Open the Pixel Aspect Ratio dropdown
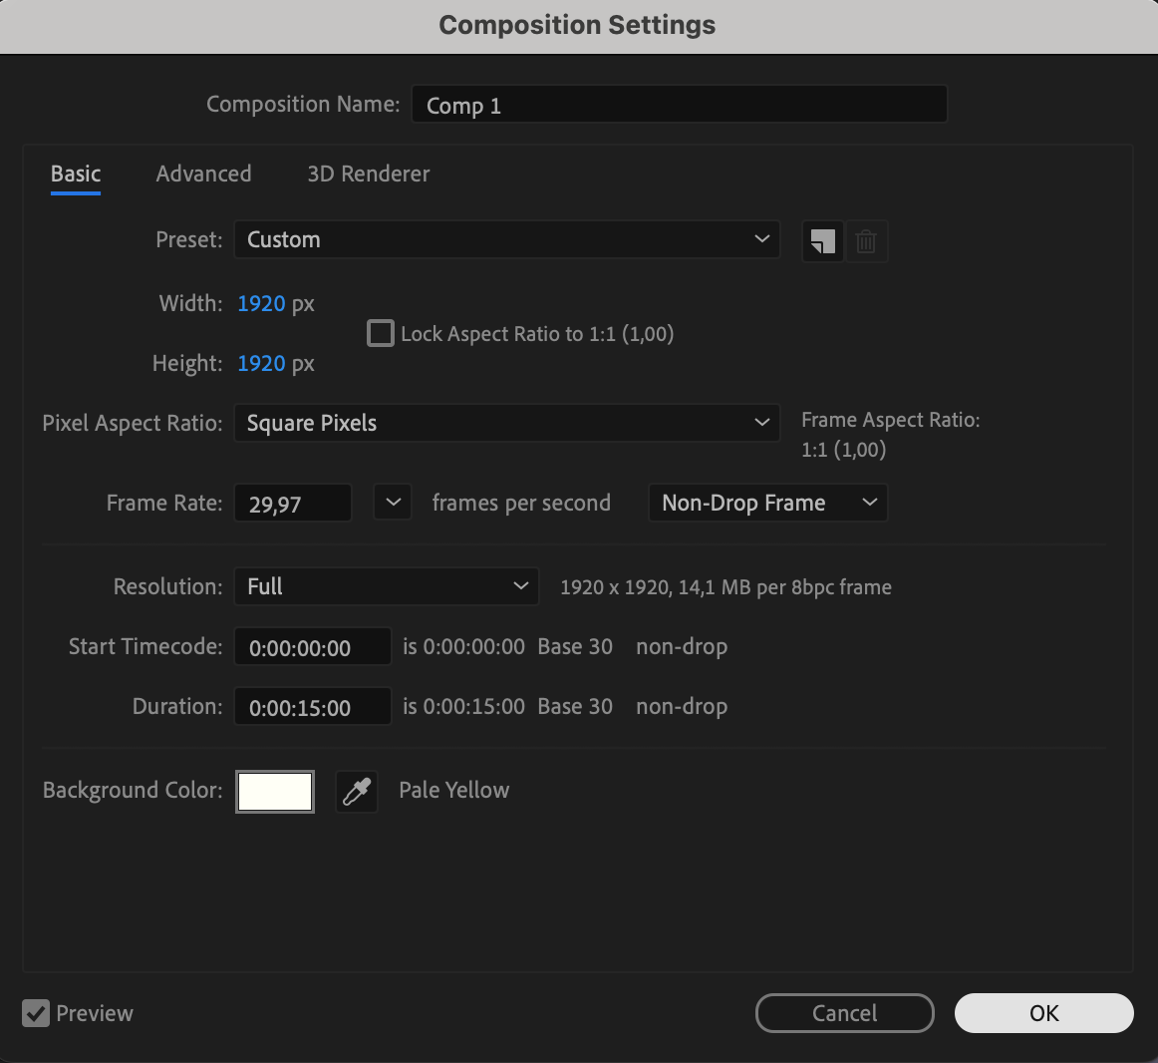Viewport: 1158px width, 1063px height. click(x=506, y=423)
